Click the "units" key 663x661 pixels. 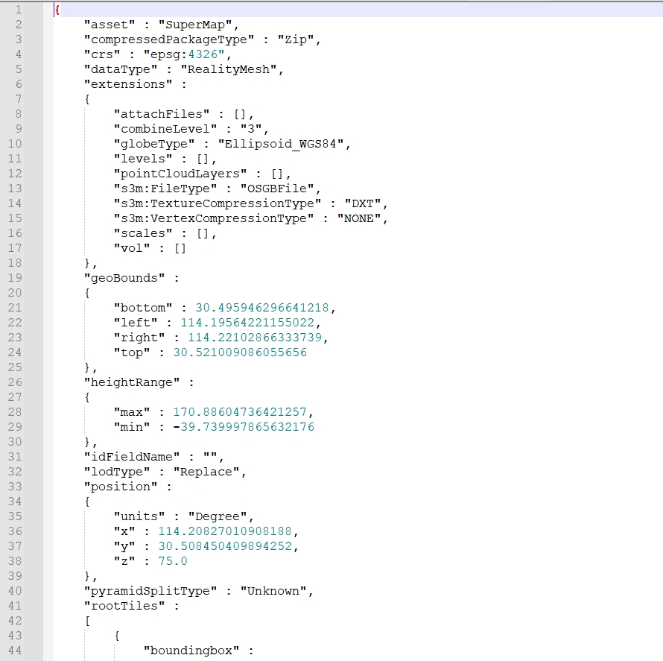coord(139,516)
